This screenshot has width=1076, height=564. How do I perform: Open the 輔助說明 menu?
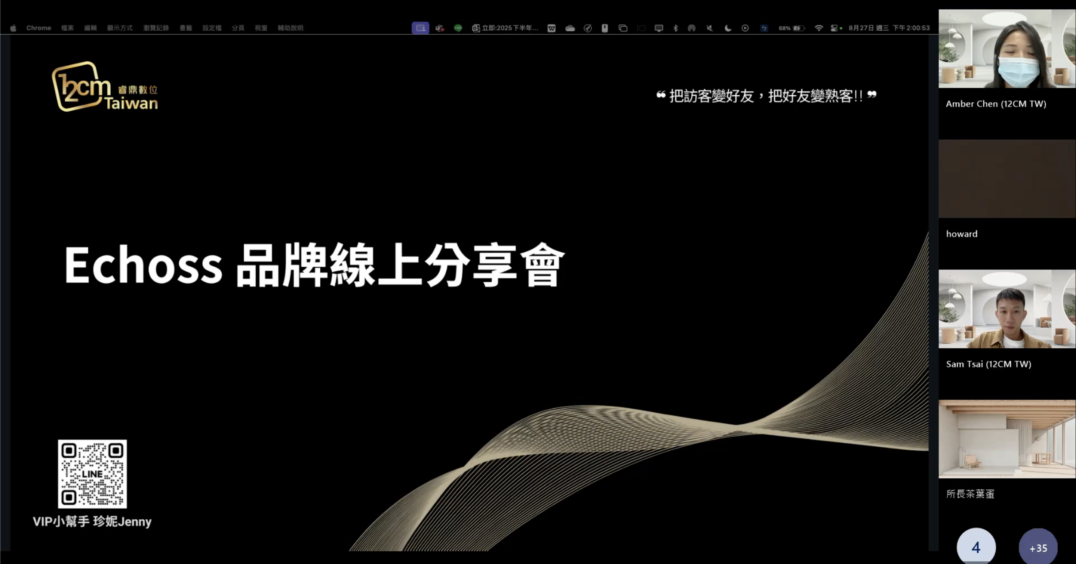(x=290, y=28)
